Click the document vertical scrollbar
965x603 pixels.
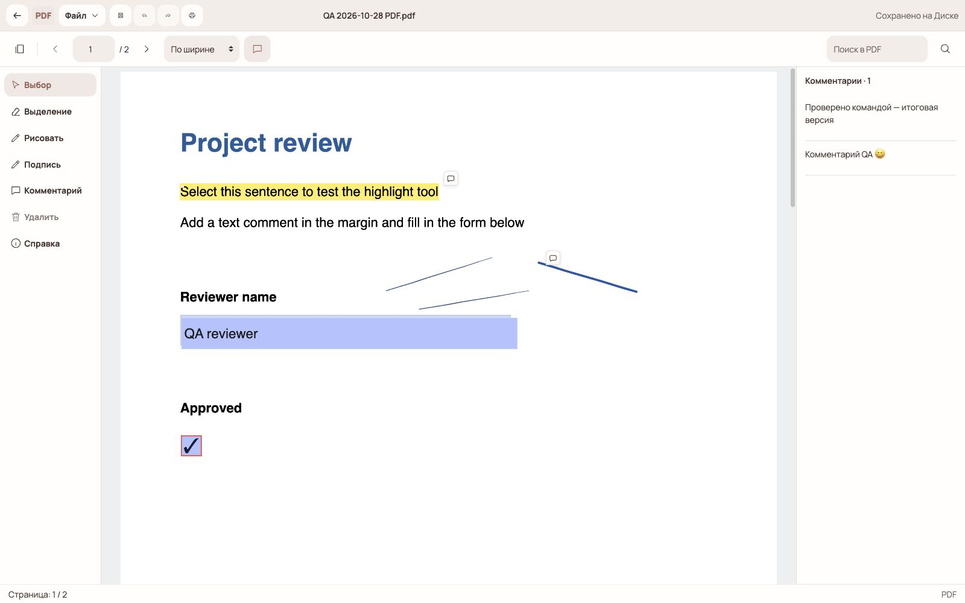click(x=793, y=138)
